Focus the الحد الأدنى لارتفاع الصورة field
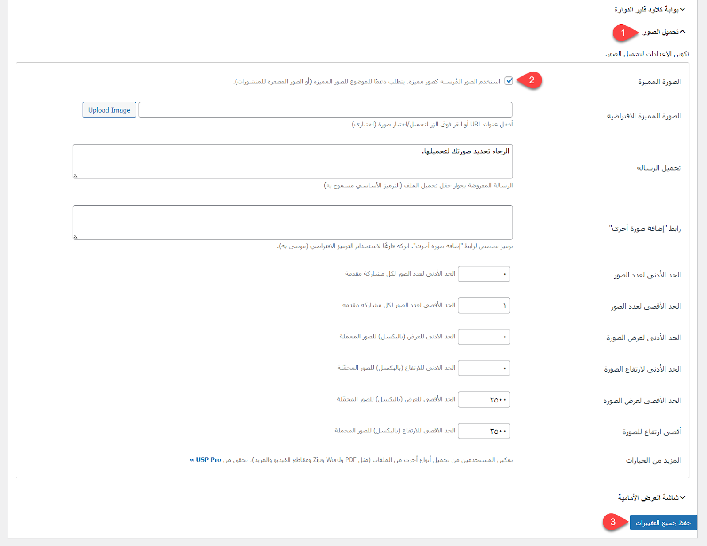This screenshot has width=707, height=546. tap(484, 368)
